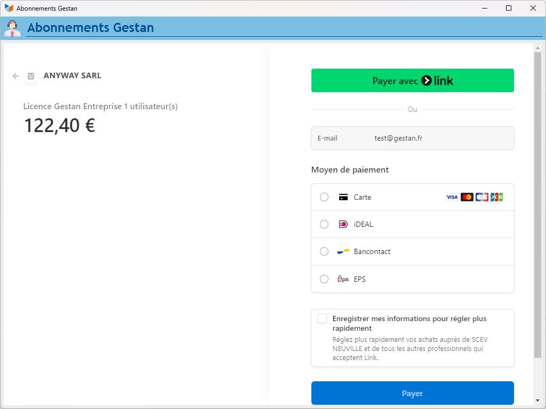
Task: Click the JCB card logo
Action: coord(496,197)
